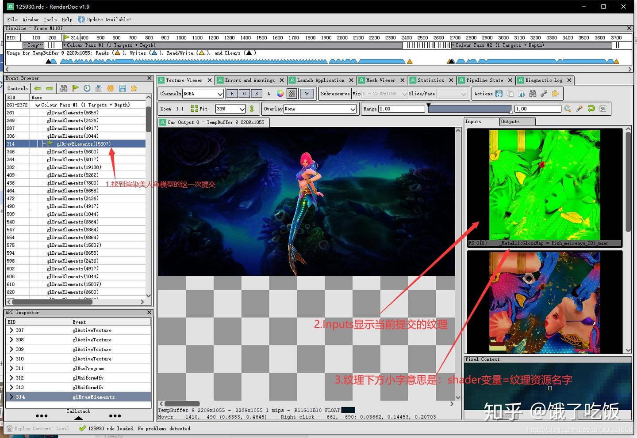Image resolution: width=637 pixels, height=438 pixels.
Task: Toggle the R channel button
Action: 232,93
